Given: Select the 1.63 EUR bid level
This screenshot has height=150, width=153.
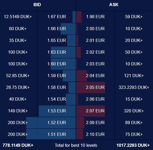Looking at the screenshot, I should click(x=57, y=52).
